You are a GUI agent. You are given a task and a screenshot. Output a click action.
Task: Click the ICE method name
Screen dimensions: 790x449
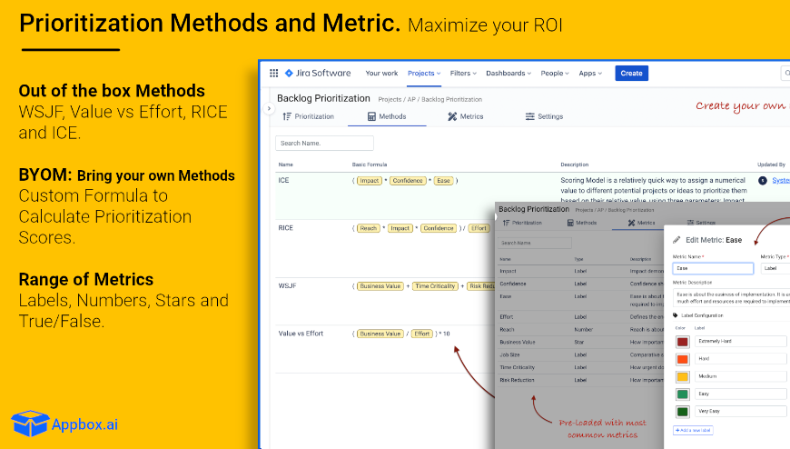(x=283, y=180)
